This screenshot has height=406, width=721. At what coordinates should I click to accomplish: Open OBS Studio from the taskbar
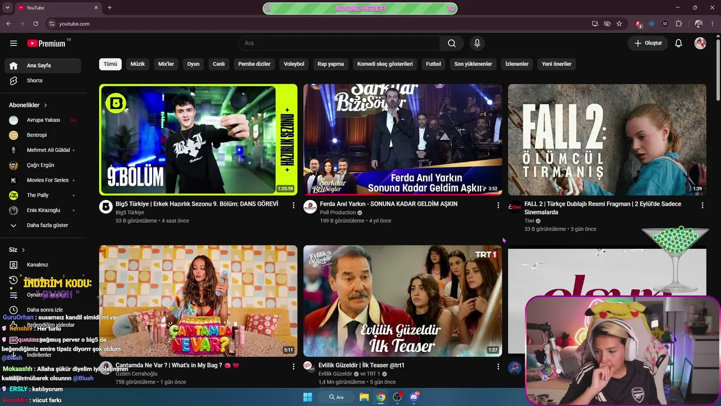pos(397,397)
